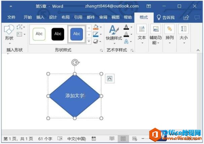The image size is (204, 144).
Task: Click the Tell Me lightbulb search
Action: (166, 17)
